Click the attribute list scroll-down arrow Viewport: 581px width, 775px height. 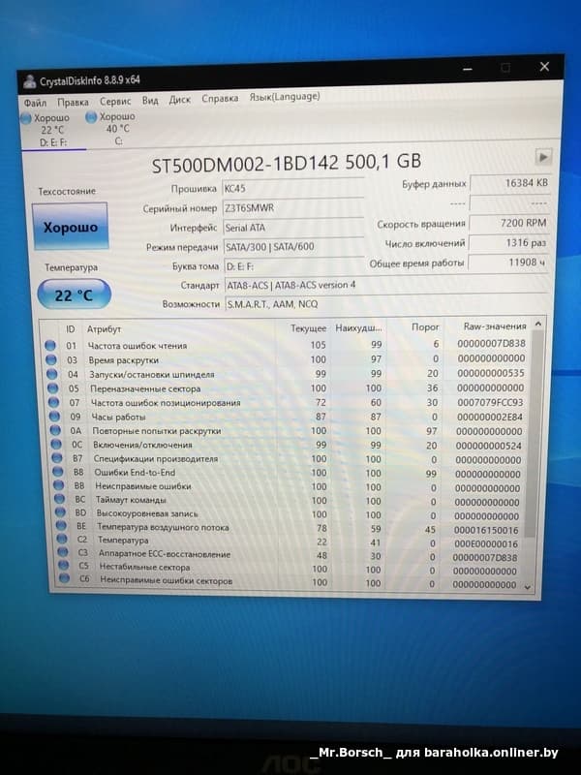[x=528, y=587]
